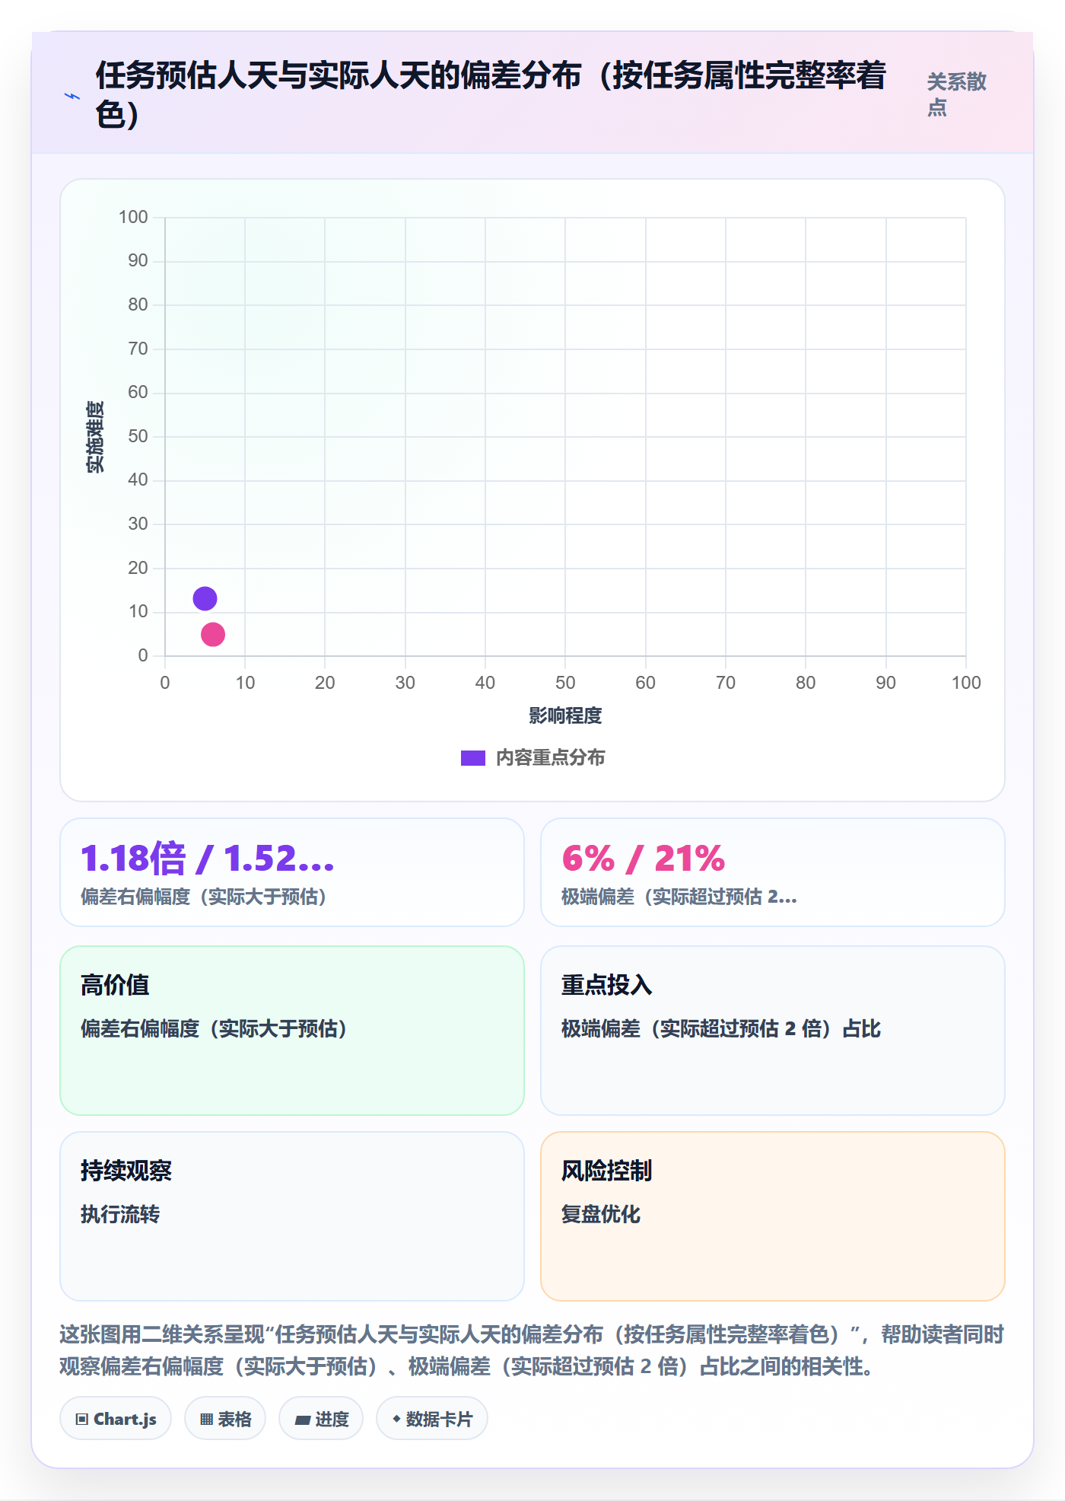Viewport: 1065px width, 1501px height.
Task: Click the 进度 tag chip
Action: (321, 1419)
